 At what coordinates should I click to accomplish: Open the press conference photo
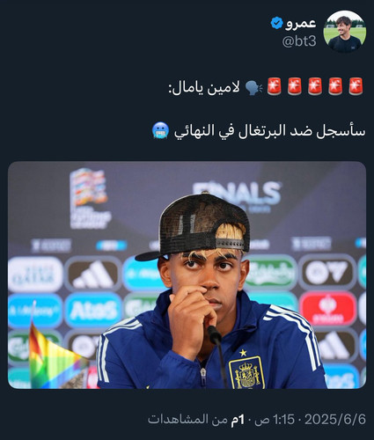point(187,275)
